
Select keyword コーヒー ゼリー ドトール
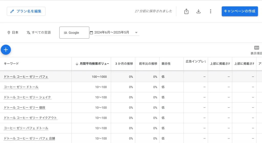coord(21,87)
